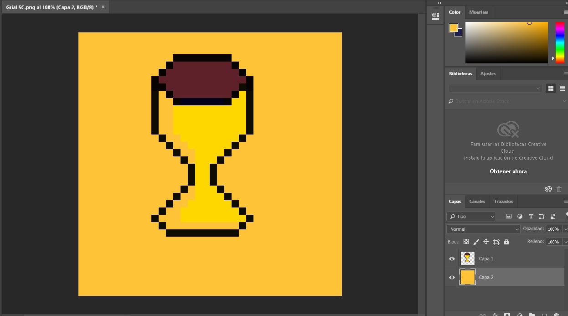Click the adjustment layer filter icon

click(x=520, y=217)
